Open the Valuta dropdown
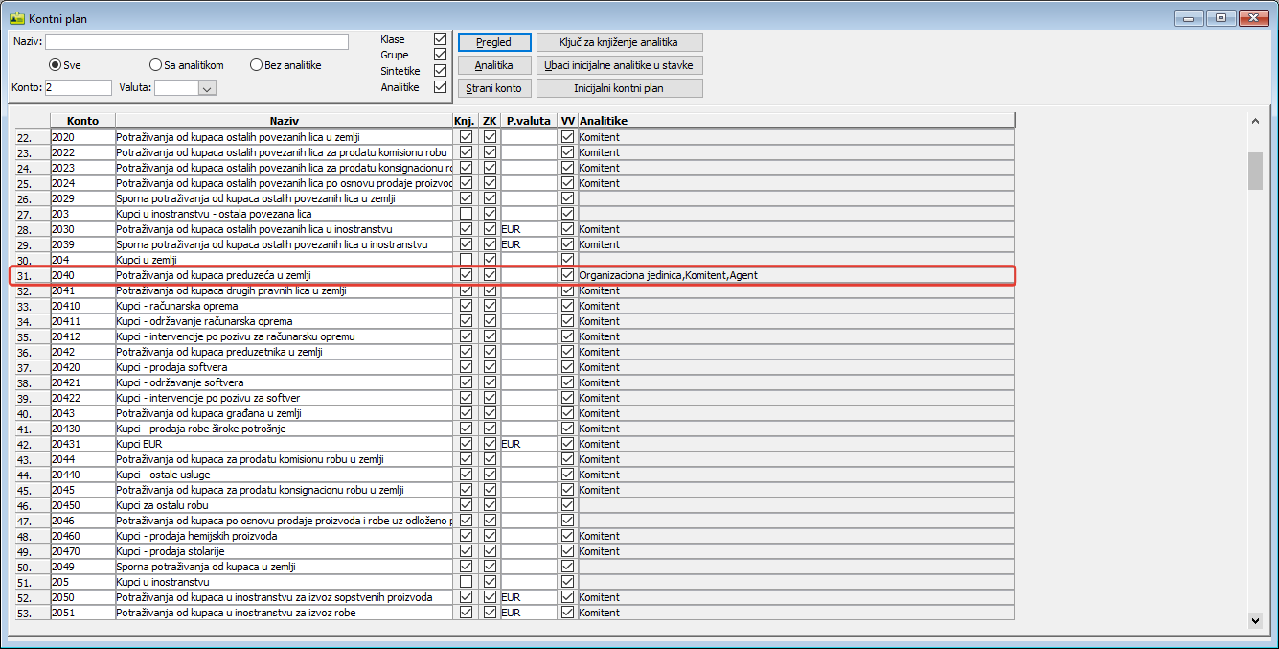1279x649 pixels. click(206, 88)
